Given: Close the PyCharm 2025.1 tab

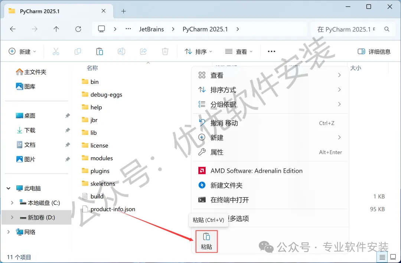Looking at the screenshot, I should coord(104,11).
